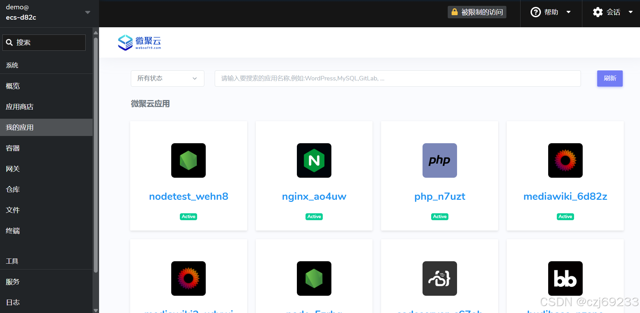
Task: Open the 帮助 help dropdown menu
Action: click(x=551, y=12)
